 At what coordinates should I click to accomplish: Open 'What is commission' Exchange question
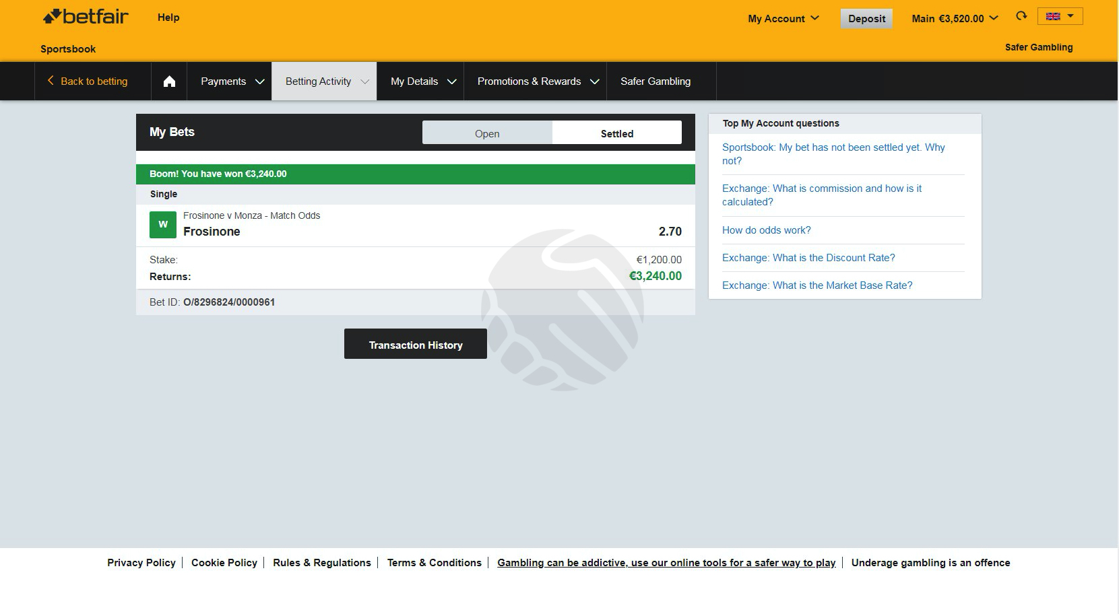[x=822, y=195]
